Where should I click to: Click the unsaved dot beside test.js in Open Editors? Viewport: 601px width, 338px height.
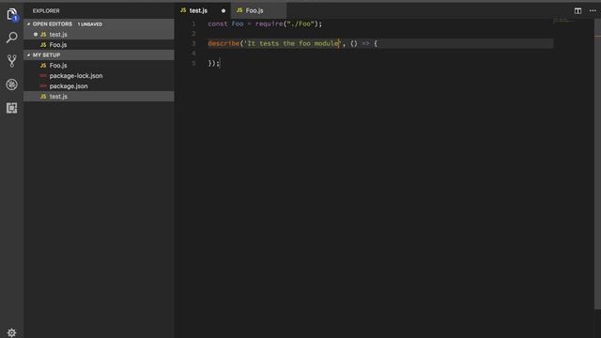point(36,34)
